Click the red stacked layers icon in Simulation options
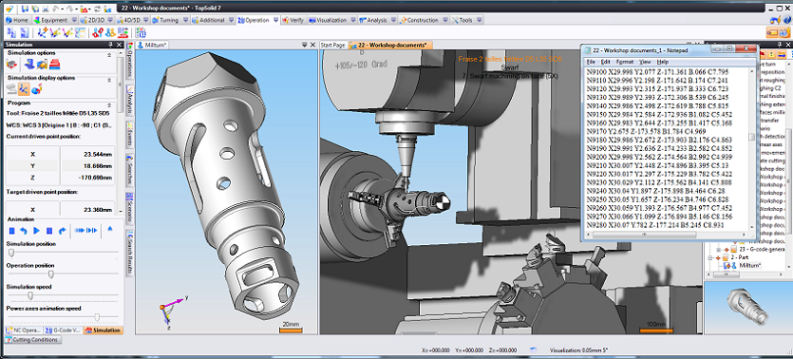The image size is (793, 359). coord(54,65)
